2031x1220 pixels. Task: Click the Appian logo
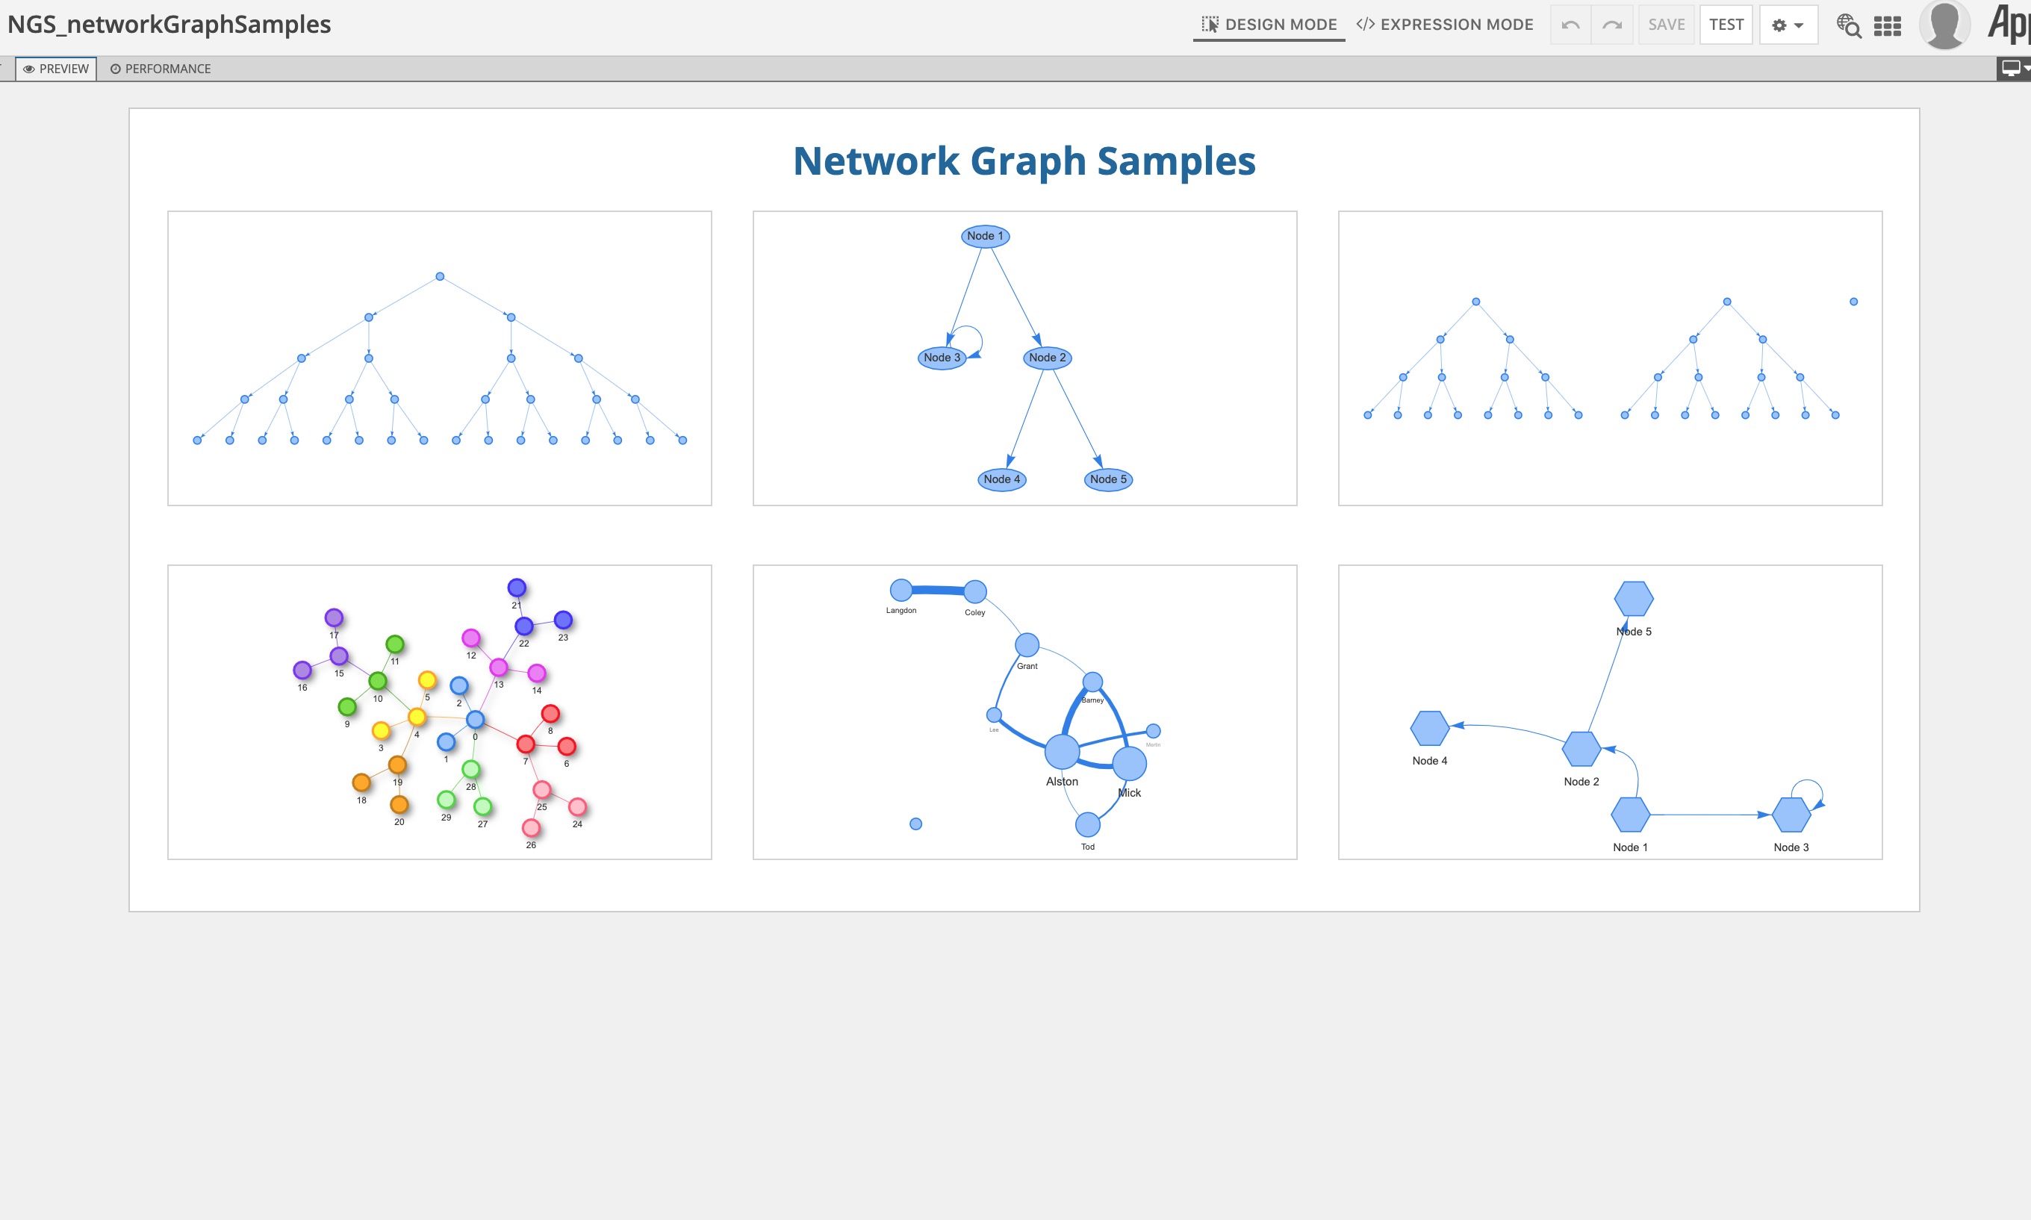click(x=2009, y=23)
